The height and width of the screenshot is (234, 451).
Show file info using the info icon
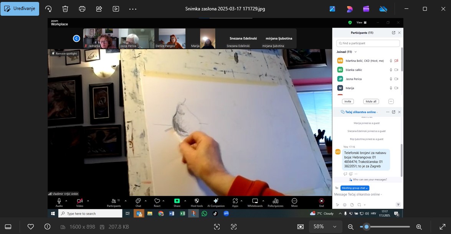[x=47, y=227]
